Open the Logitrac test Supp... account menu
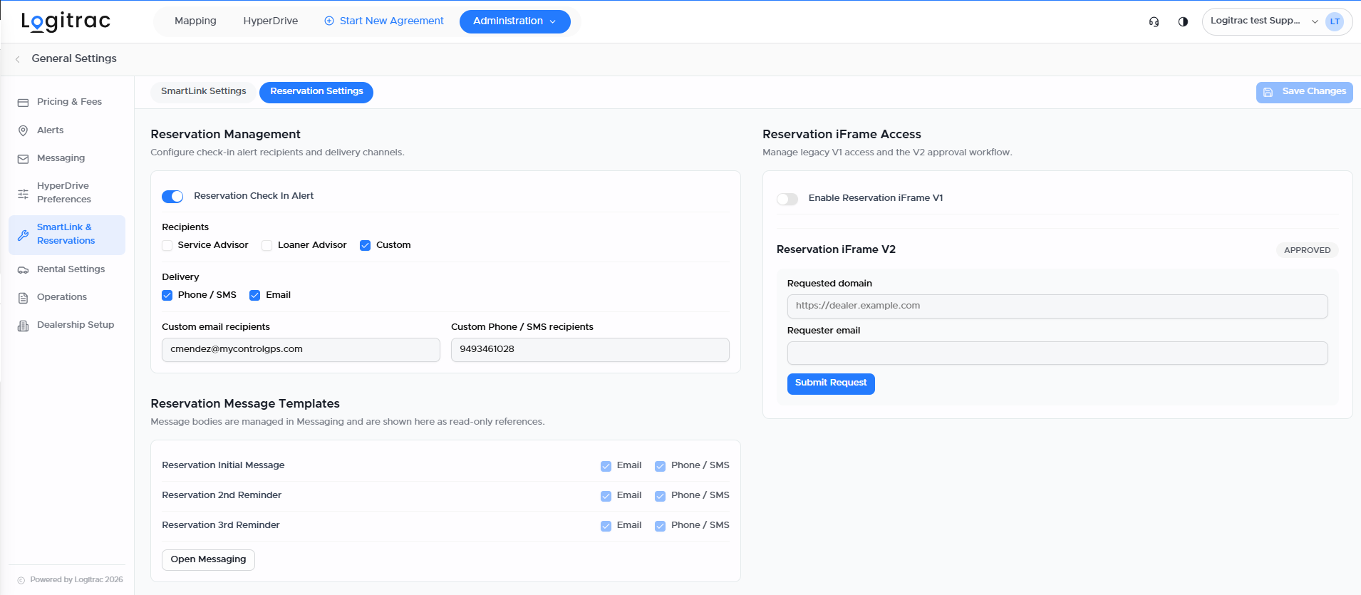 [x=1277, y=21]
